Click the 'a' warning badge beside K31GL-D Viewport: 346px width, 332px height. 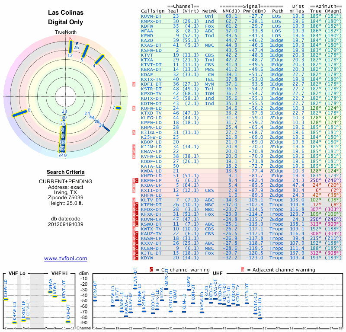pyautogui.click(x=134, y=133)
